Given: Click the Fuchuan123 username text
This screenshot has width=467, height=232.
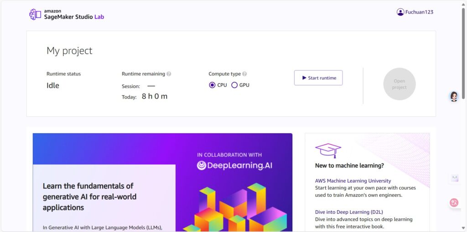Looking at the screenshot, I should pyautogui.click(x=420, y=12).
